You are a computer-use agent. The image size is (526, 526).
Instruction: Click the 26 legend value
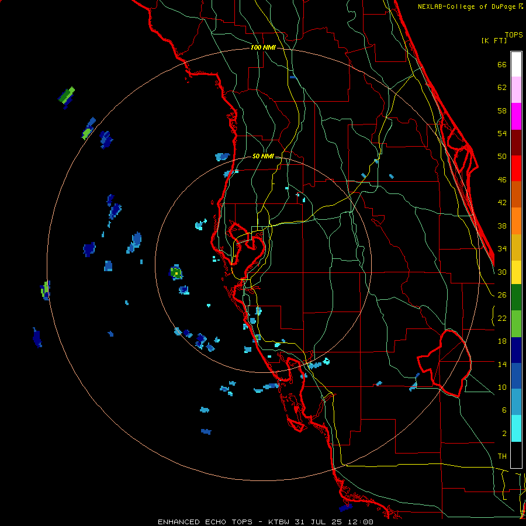[502, 295]
